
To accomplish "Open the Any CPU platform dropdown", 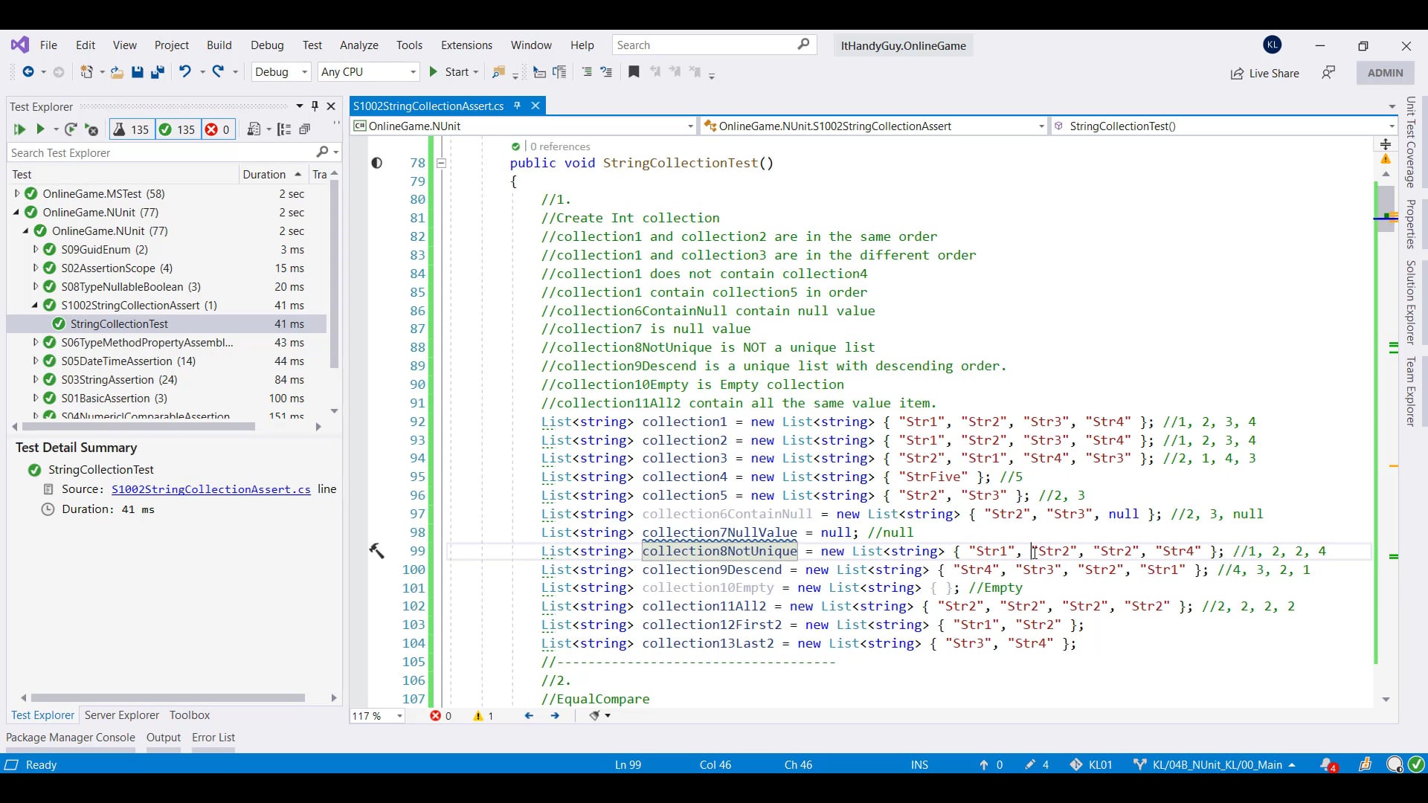I will [368, 72].
